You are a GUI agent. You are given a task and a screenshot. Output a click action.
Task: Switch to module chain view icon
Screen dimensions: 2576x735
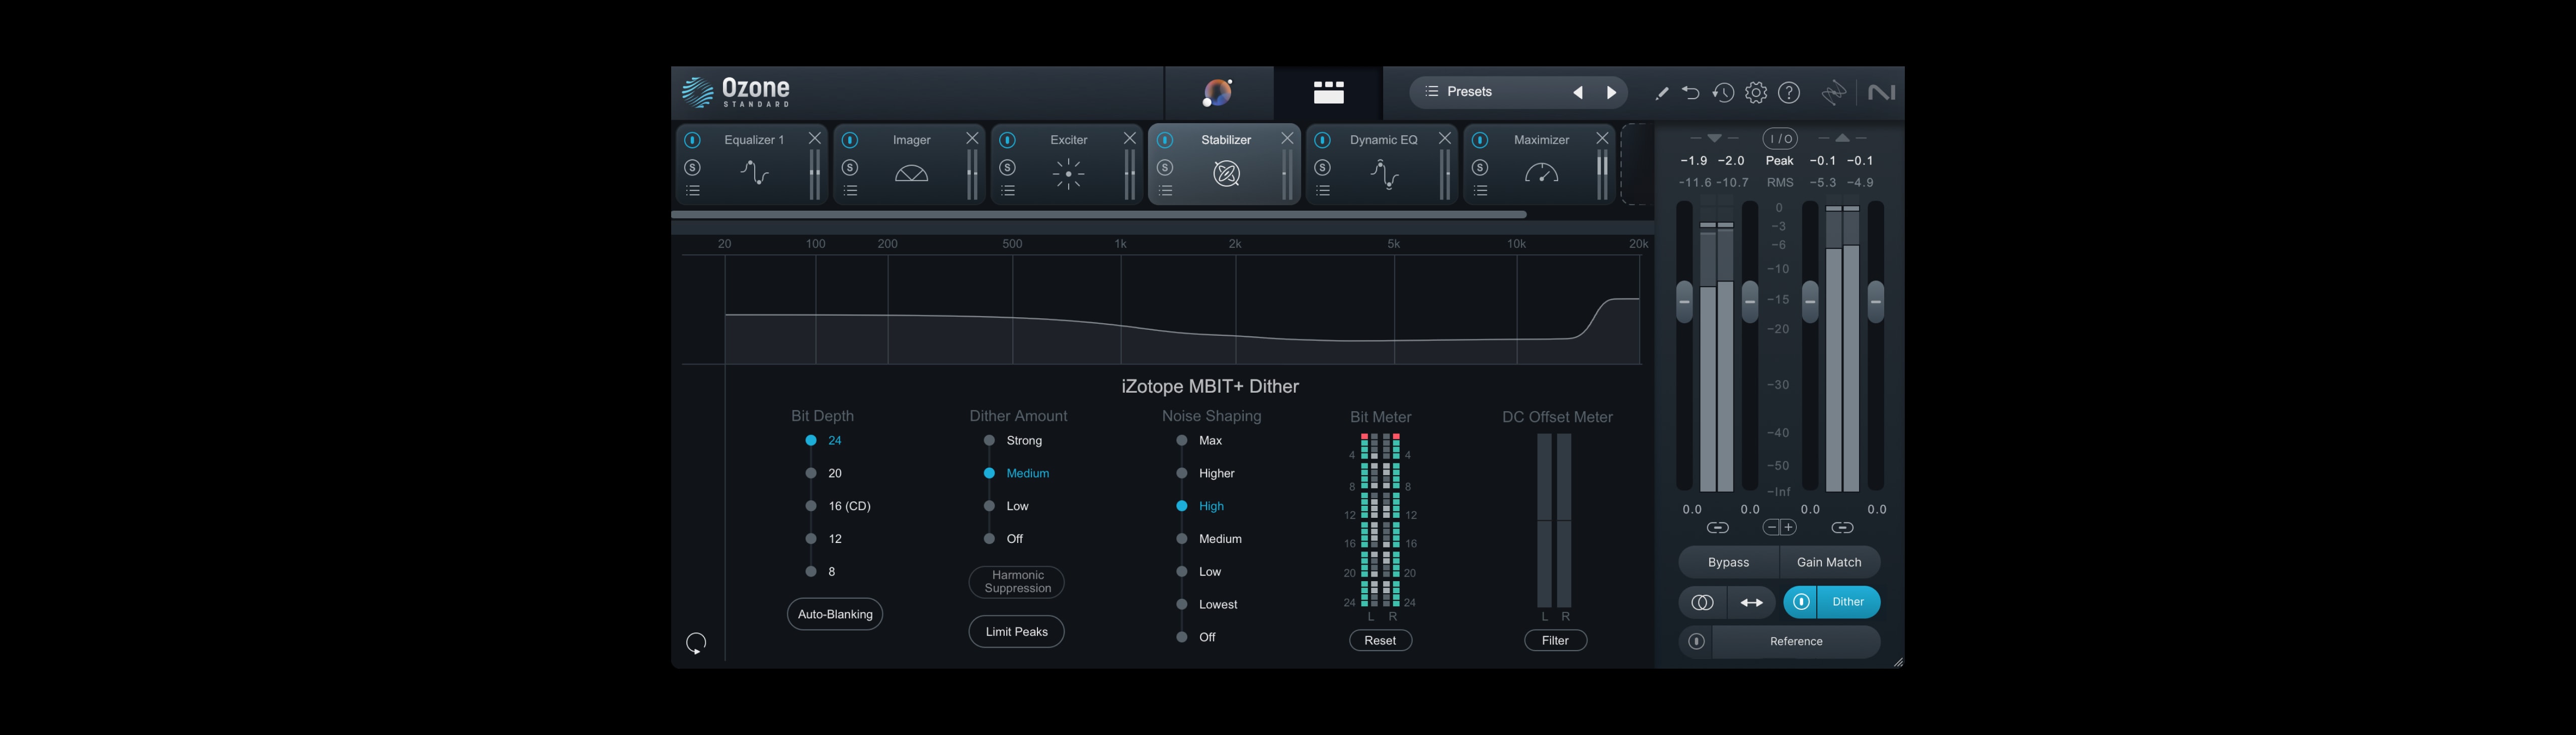coord(1328,93)
